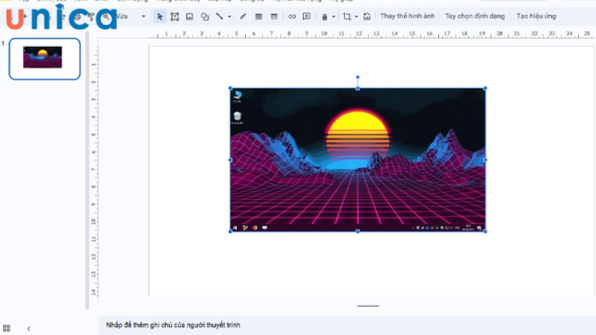Click the border color pencil icon
Viewport: 596px width, 335px height.
click(x=243, y=16)
